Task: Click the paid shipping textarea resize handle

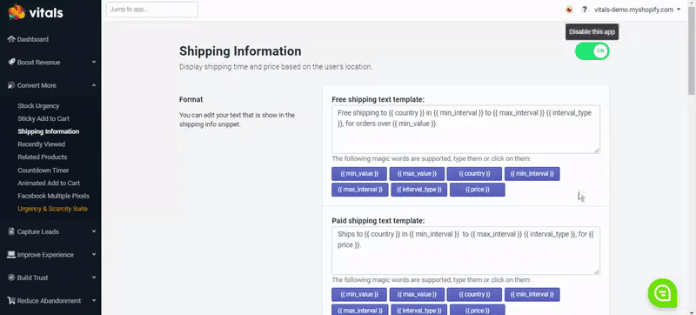Action: 597,271
